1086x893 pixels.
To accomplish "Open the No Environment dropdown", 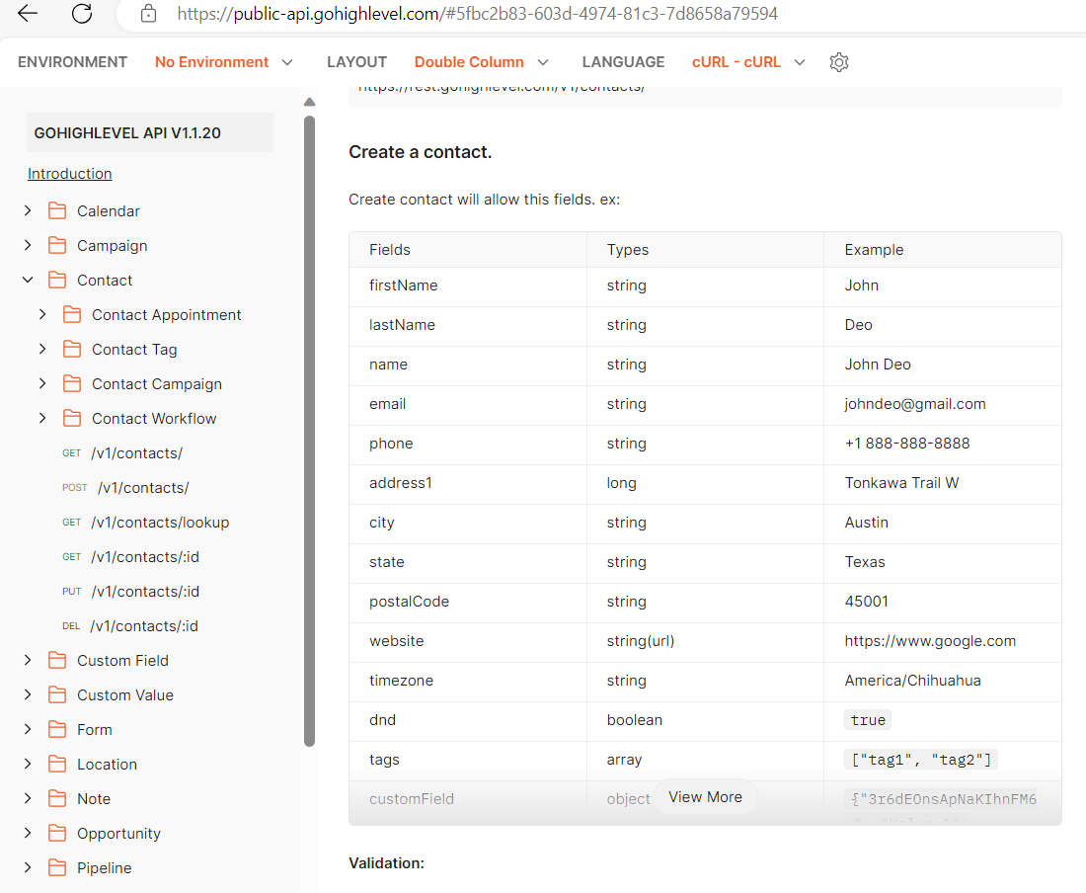I will (224, 62).
